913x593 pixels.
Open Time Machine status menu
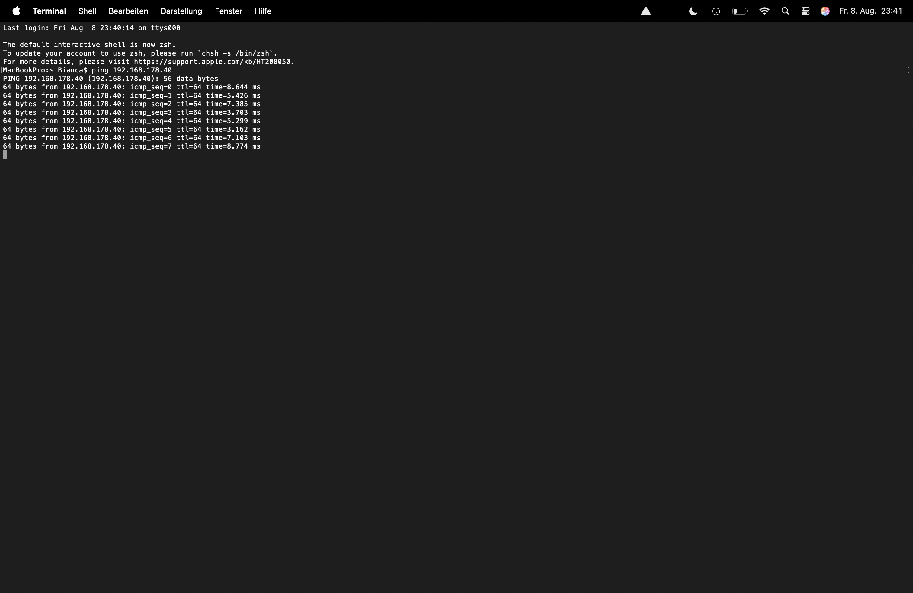[716, 11]
